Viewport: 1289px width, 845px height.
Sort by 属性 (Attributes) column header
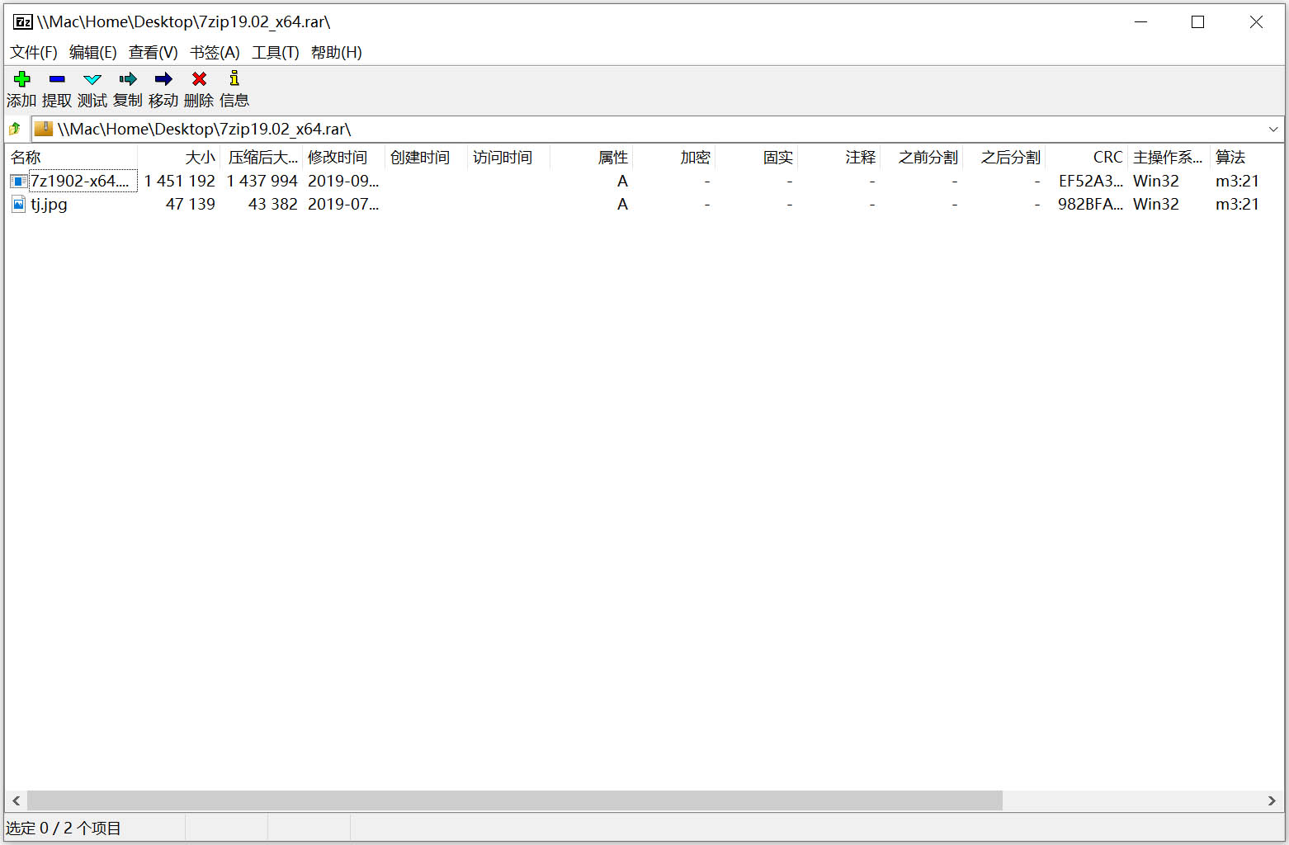point(592,158)
